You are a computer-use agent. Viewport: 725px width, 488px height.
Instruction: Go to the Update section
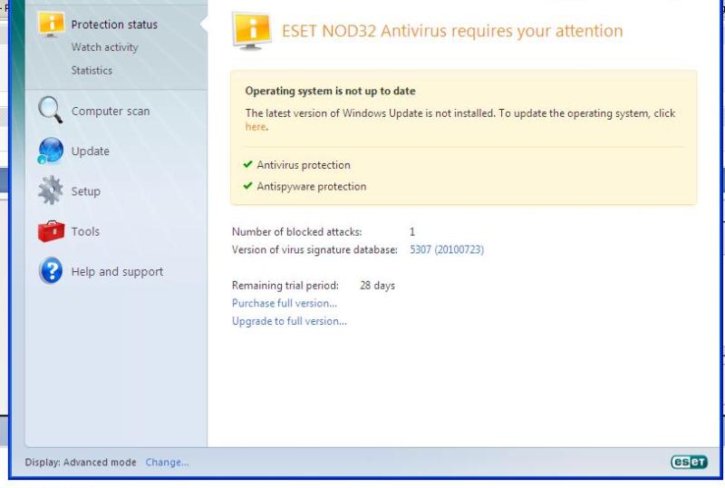(90, 151)
